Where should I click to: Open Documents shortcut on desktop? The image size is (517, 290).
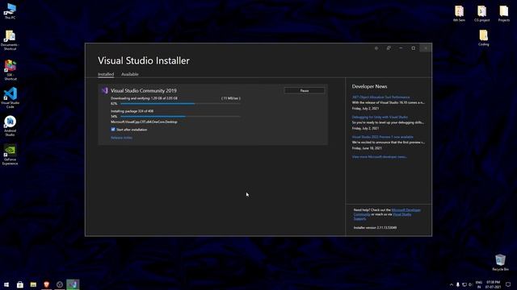click(x=10, y=40)
